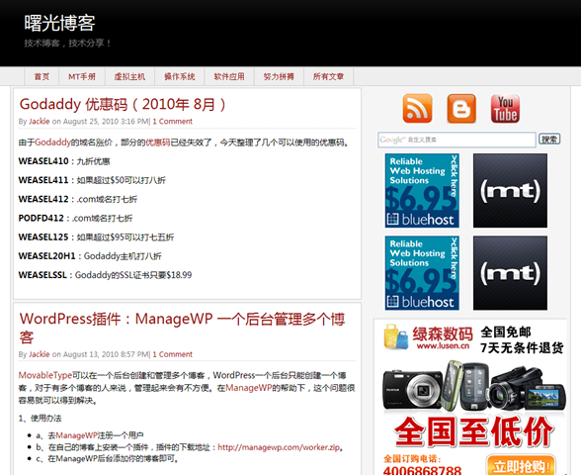Open the MT手册 navigation tab

pos(82,76)
